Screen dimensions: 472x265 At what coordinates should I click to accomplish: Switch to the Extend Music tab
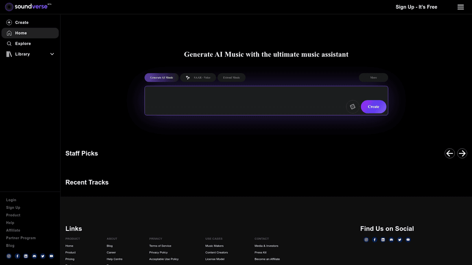coord(231,78)
